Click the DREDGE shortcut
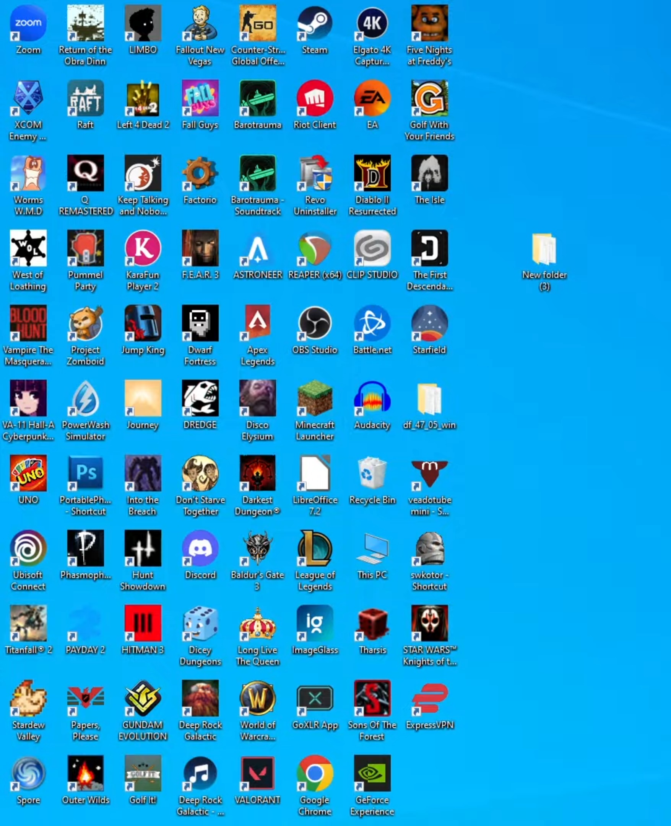This screenshot has width=671, height=826. (x=200, y=398)
